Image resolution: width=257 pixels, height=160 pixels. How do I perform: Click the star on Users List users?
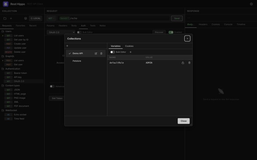3,36
